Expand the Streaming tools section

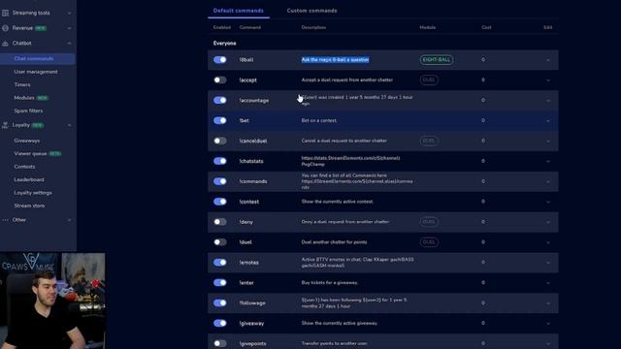[69, 13]
